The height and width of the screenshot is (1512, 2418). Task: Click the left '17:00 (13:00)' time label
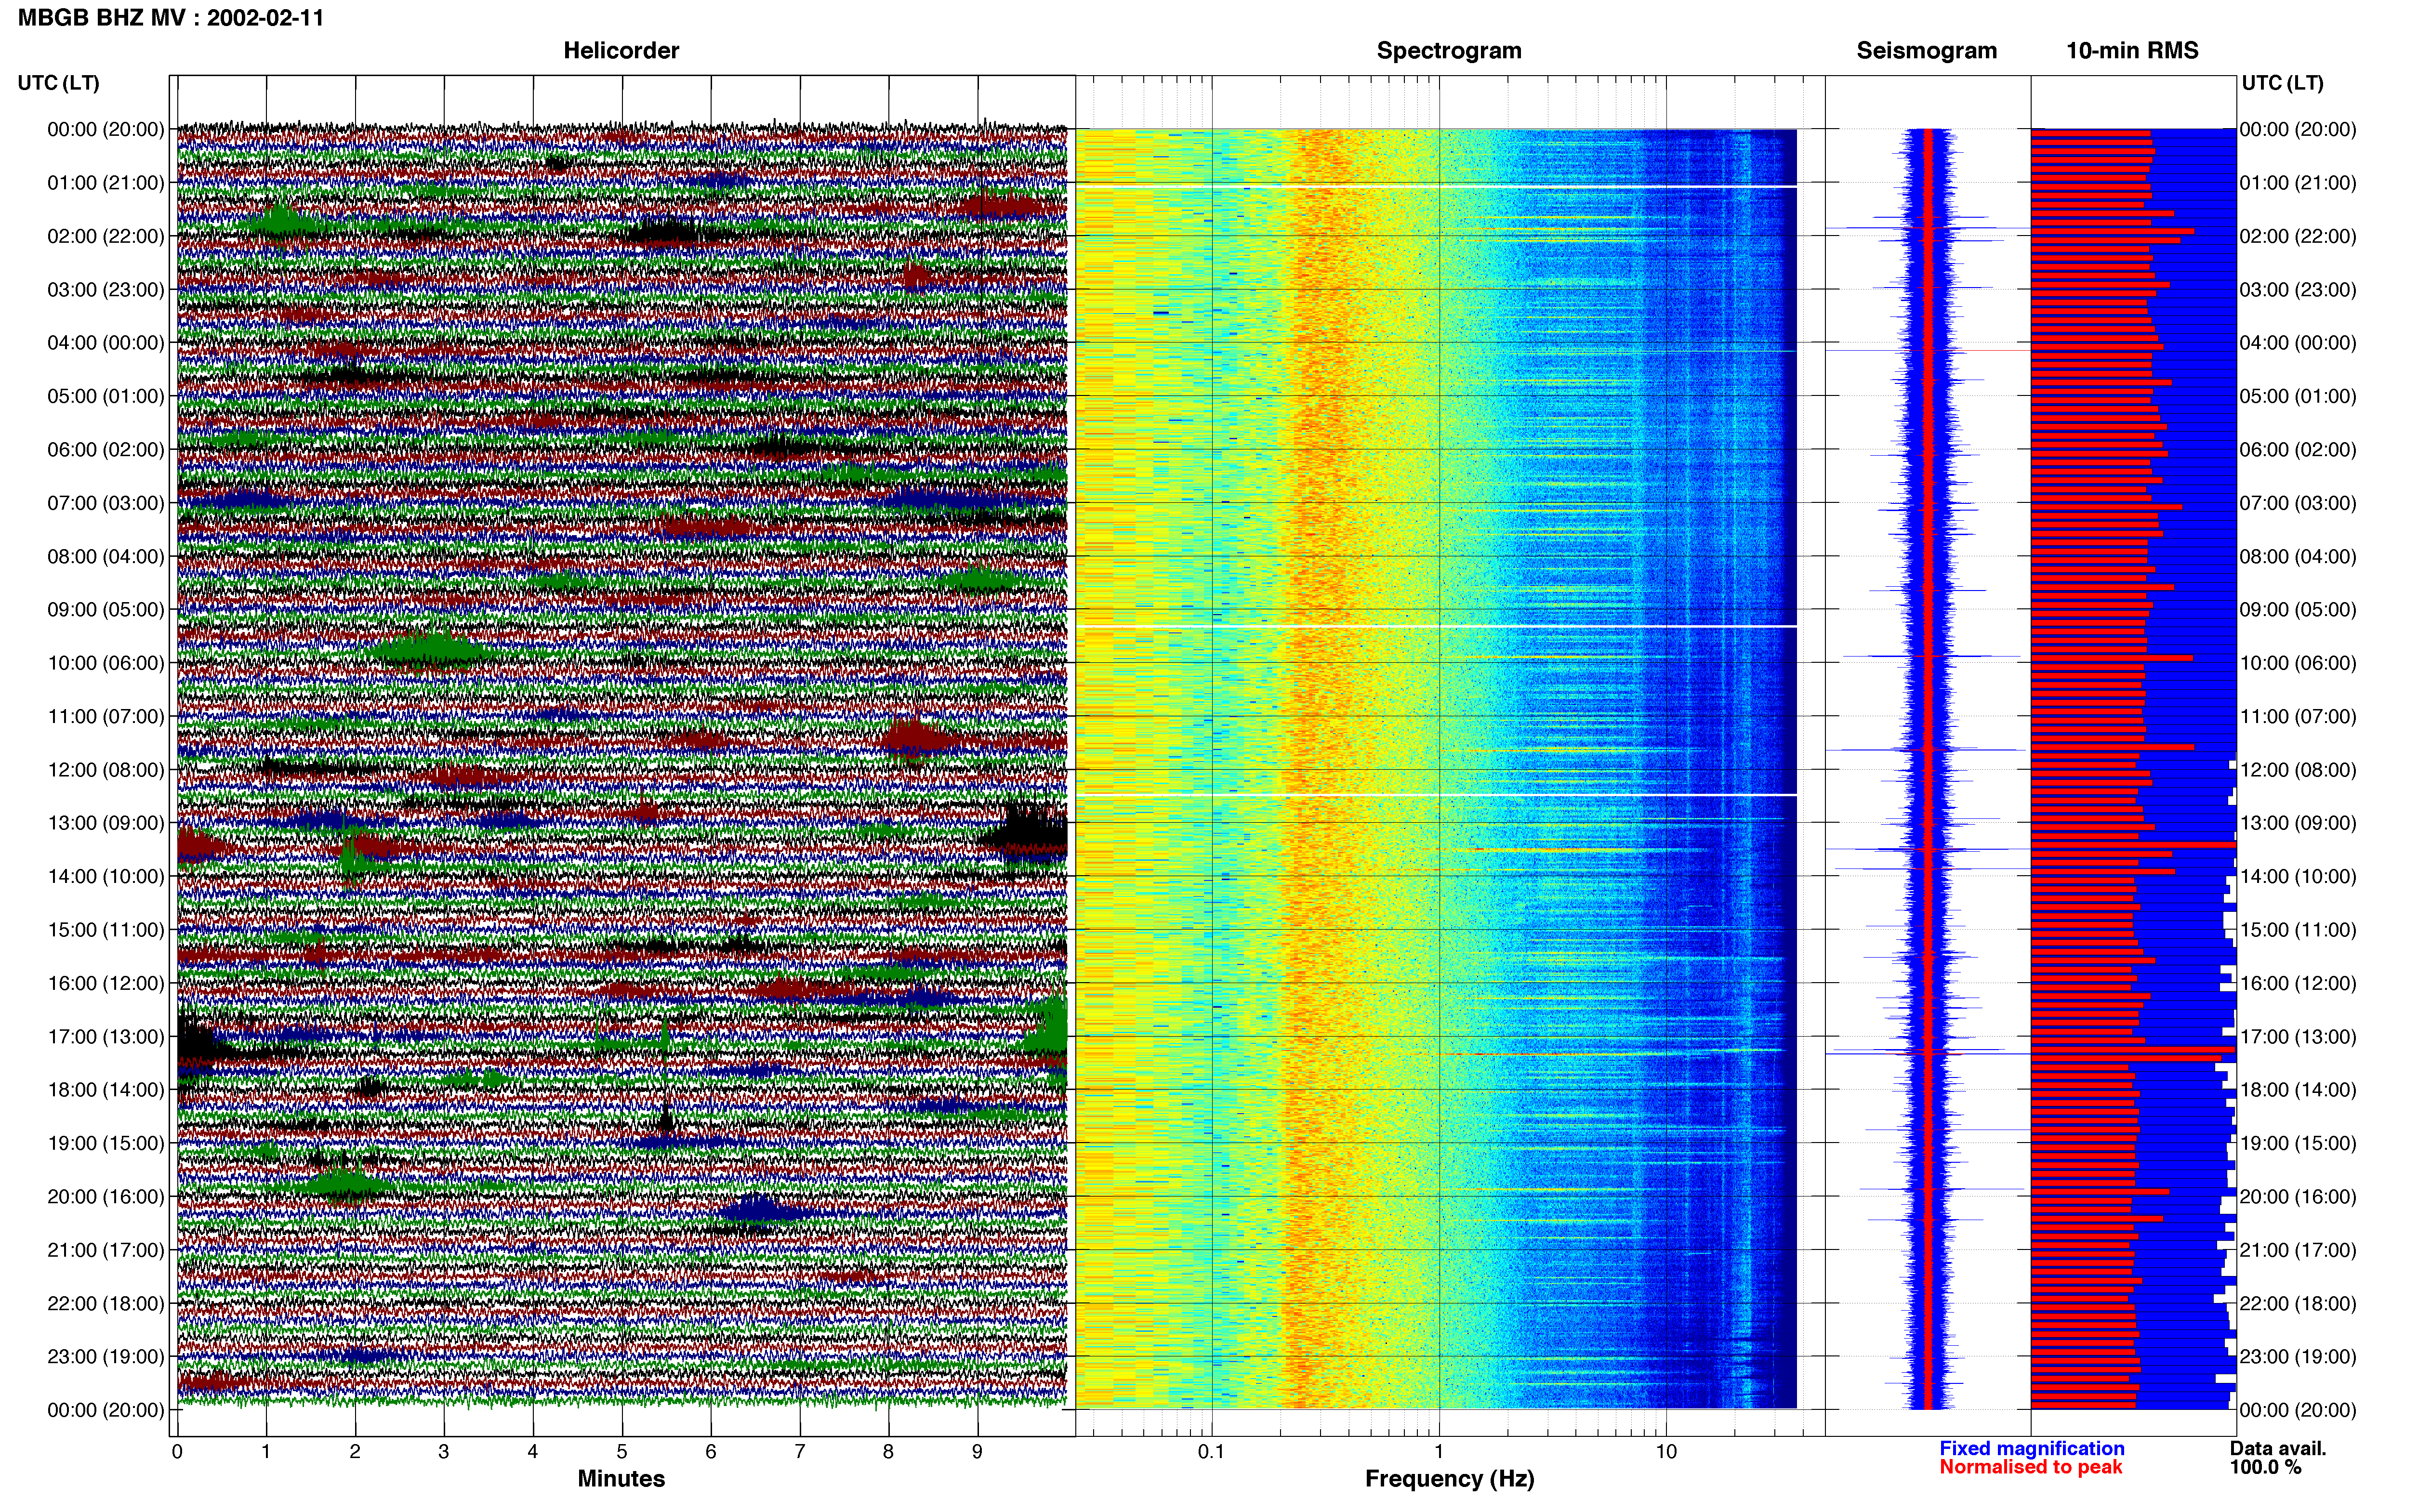pyautogui.click(x=106, y=1036)
